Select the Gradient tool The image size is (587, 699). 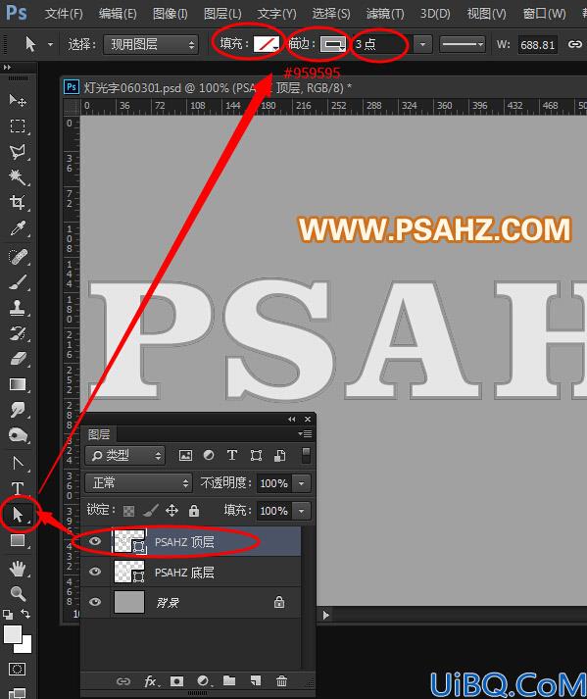[x=18, y=384]
